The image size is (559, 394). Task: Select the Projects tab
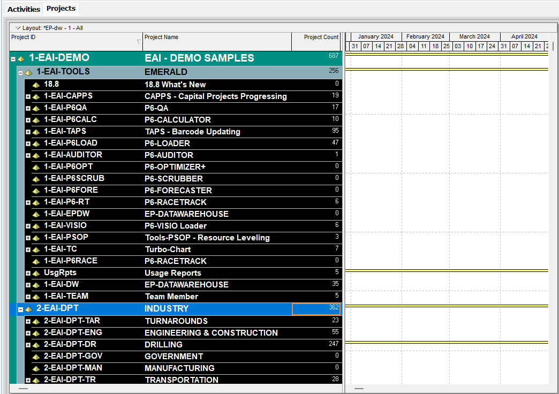[61, 9]
